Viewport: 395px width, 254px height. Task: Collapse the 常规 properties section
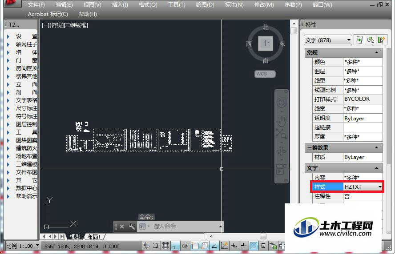[x=376, y=52]
